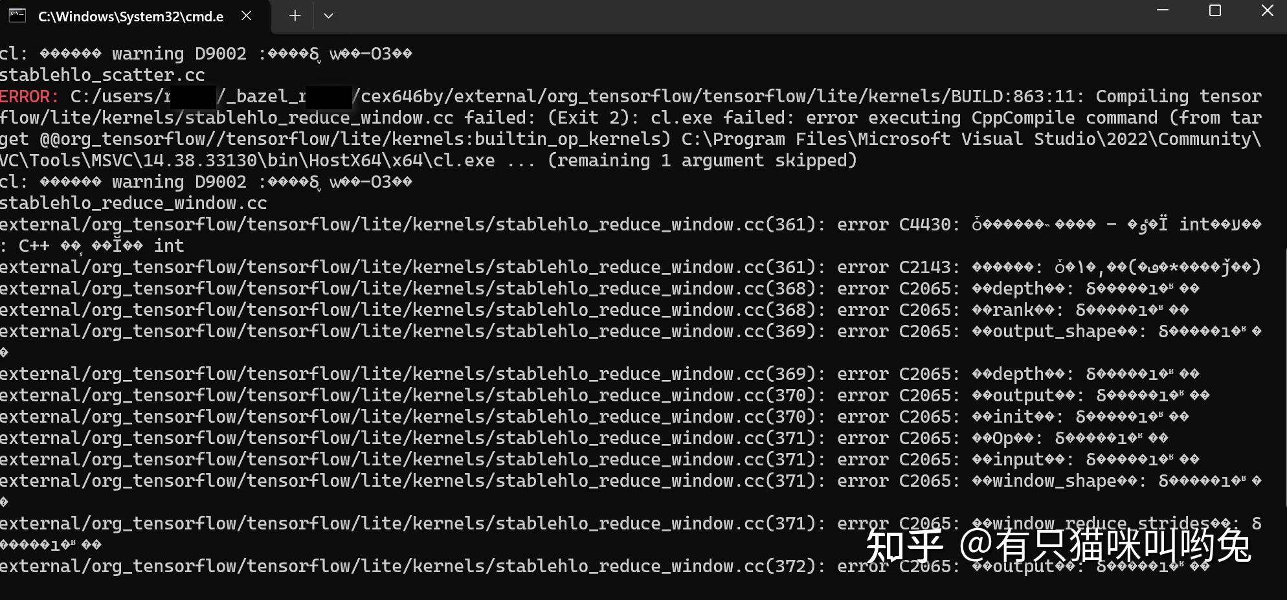The image size is (1287, 600).
Task: Click the new tab plus icon
Action: (x=295, y=16)
